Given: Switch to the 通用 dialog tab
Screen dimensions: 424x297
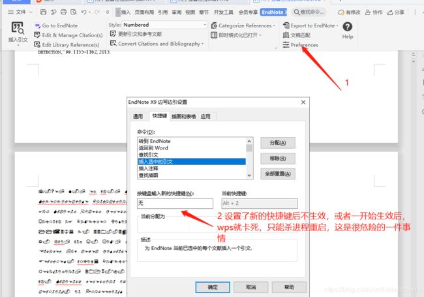Looking at the screenshot, I should (138, 116).
